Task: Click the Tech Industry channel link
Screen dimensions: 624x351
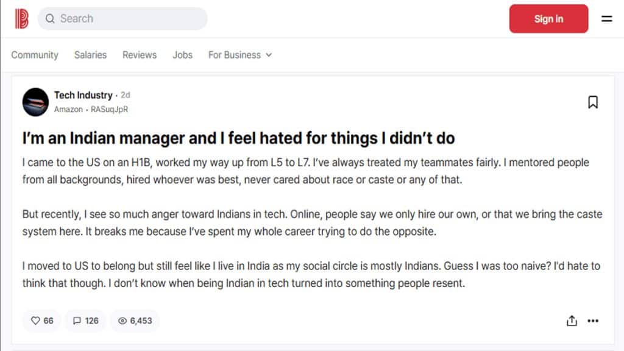Action: pos(83,95)
